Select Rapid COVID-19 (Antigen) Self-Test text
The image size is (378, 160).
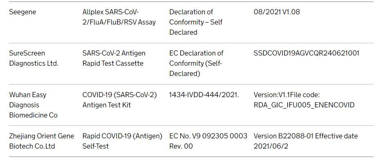122,141
